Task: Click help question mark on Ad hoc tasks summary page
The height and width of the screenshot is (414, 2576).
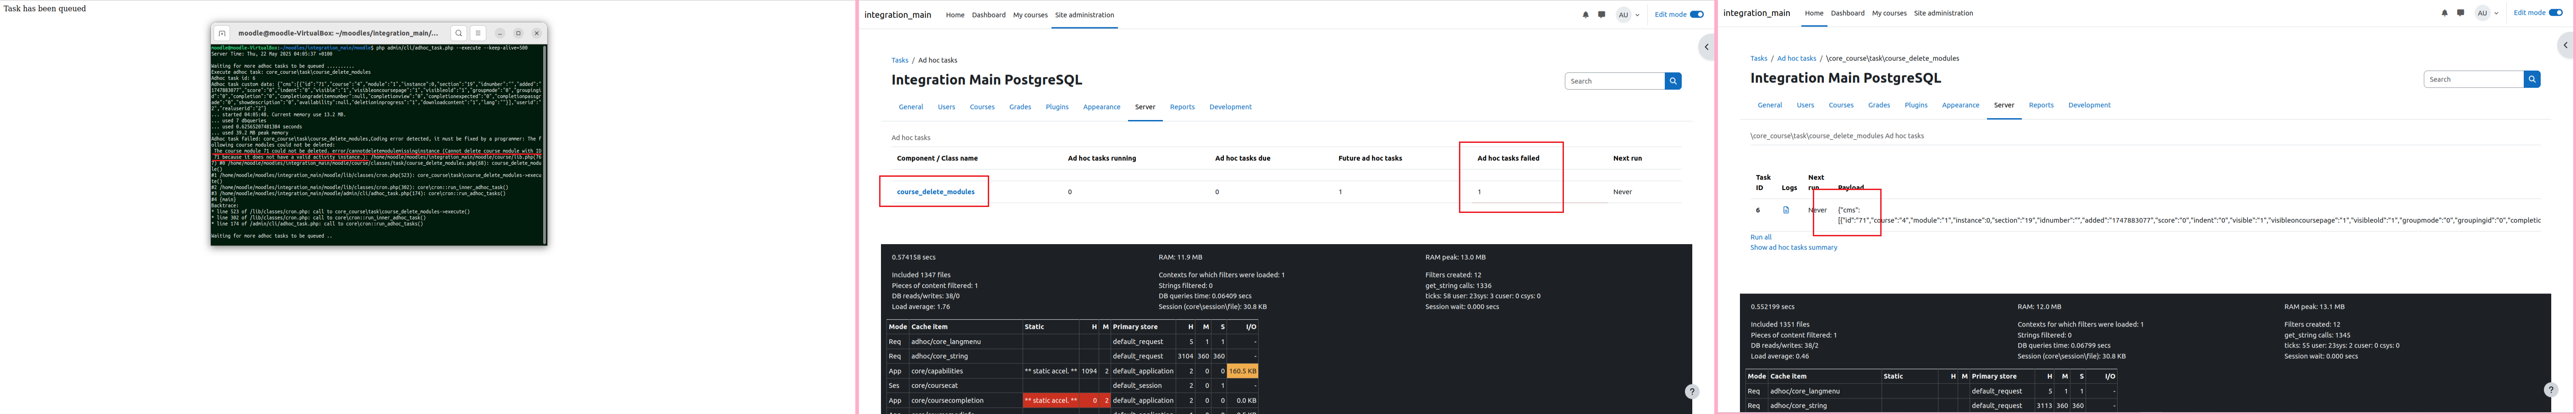Action: [x=1691, y=392]
